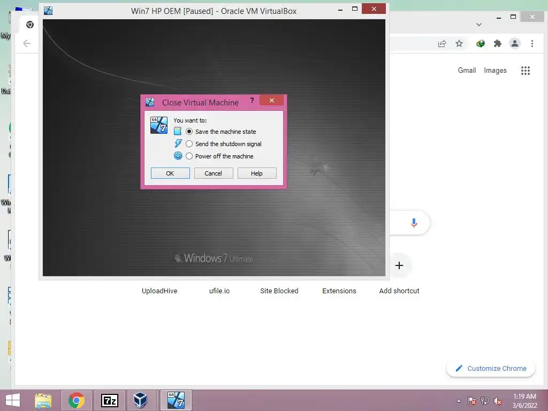Click the question mark help icon
The width and height of the screenshot is (548, 411).
click(252, 101)
